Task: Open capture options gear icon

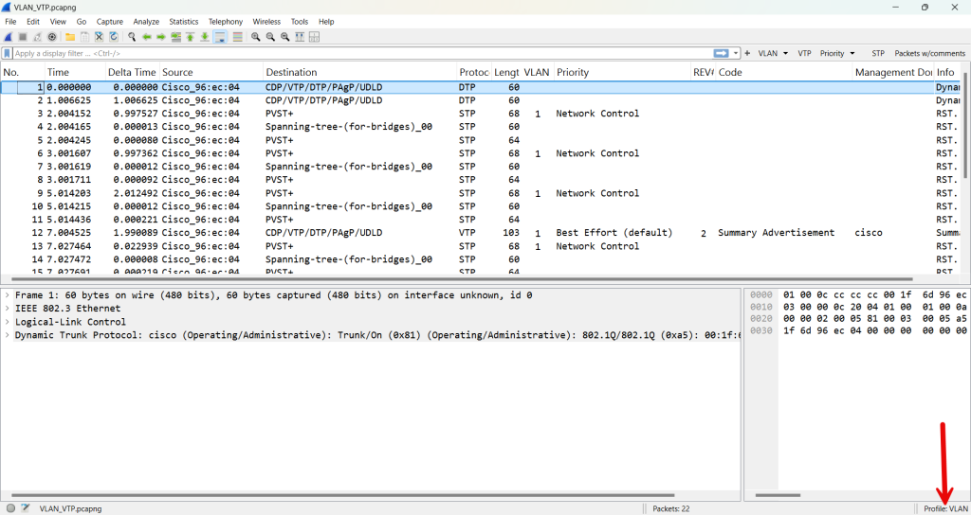Action: [x=52, y=37]
